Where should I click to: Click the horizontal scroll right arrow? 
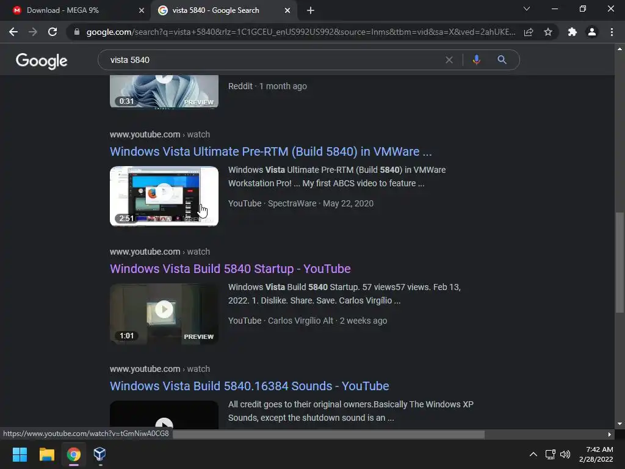pos(609,434)
